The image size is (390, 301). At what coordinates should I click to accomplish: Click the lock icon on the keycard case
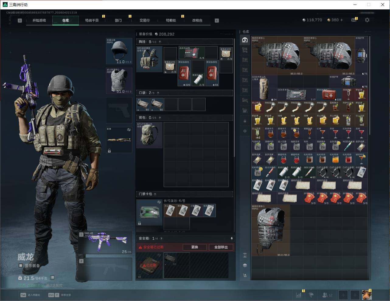(x=139, y=223)
